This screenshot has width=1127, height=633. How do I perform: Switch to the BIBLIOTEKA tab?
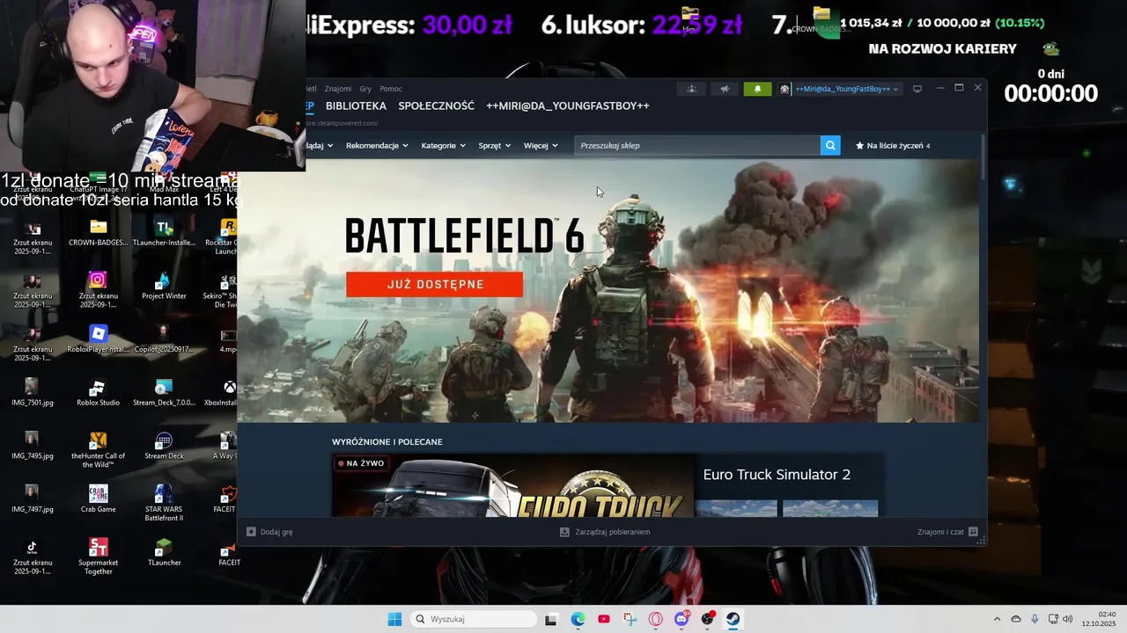coord(356,105)
